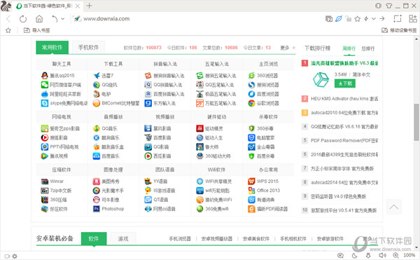Click the cube thumbnail in ranking panel
420x260 pixels.
pyautogui.click(x=321, y=80)
